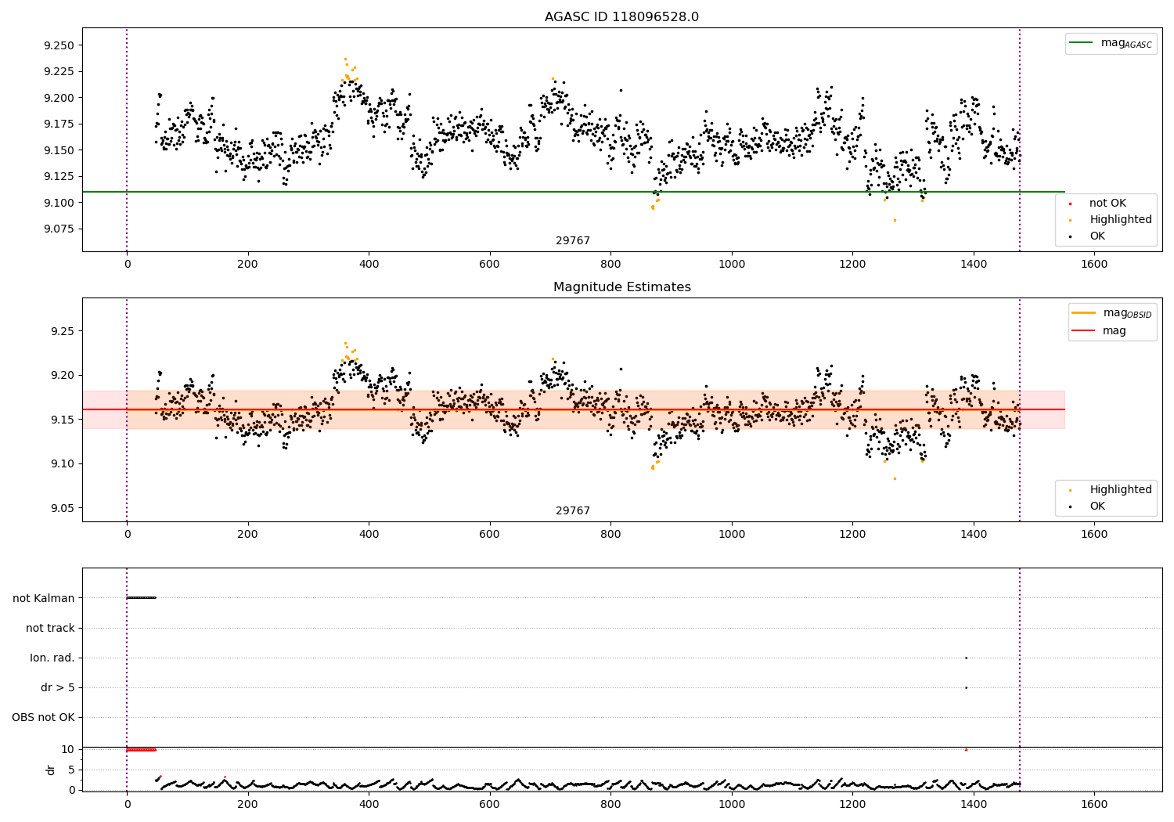The width and height of the screenshot is (1174, 822).
Task: Click the 'Magnitude Estimates' plot title
Action: click(x=622, y=287)
